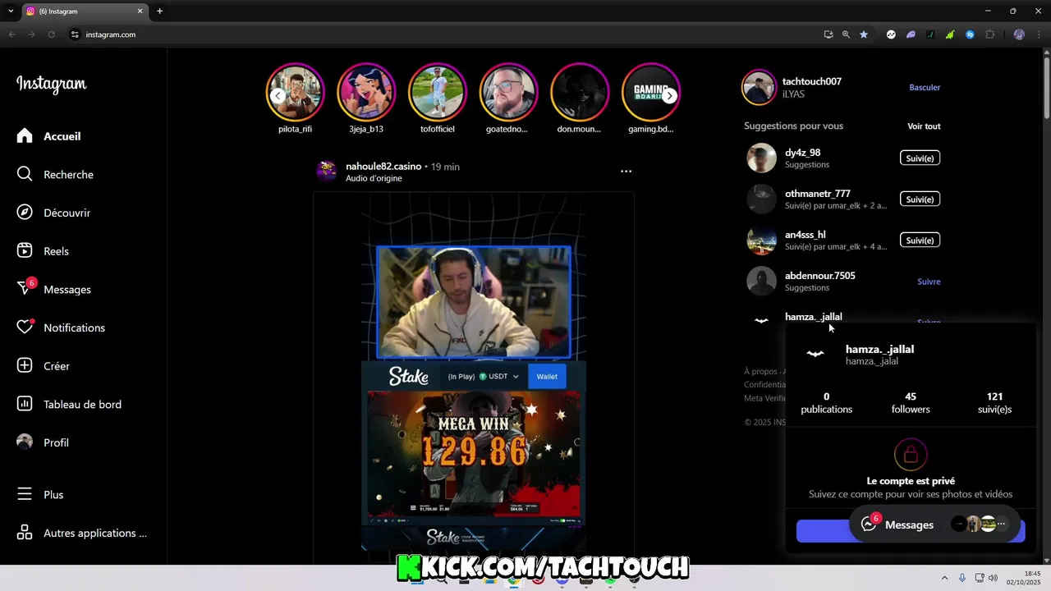Bookmark this page with star icon
This screenshot has height=591, width=1051.
click(x=864, y=34)
